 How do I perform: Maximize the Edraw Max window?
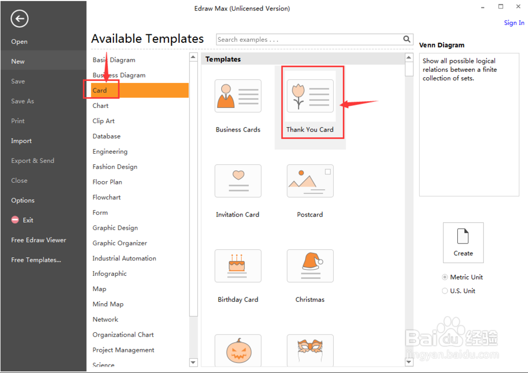[x=501, y=6]
